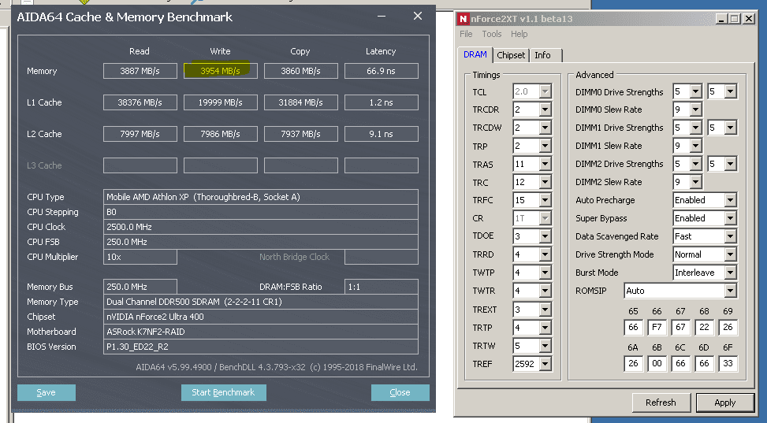This screenshot has width=767, height=423.
Task: Click ROMSIP register 6B field showing 00
Action: (x=657, y=363)
